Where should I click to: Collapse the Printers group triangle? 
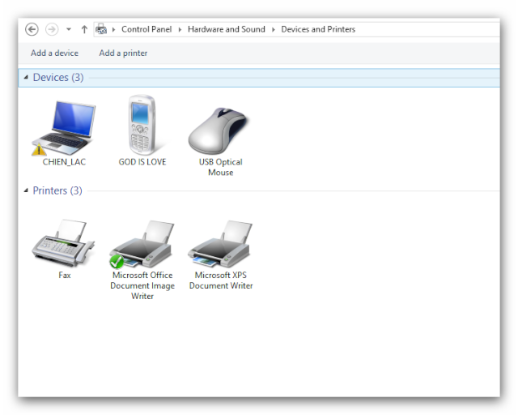[26, 190]
